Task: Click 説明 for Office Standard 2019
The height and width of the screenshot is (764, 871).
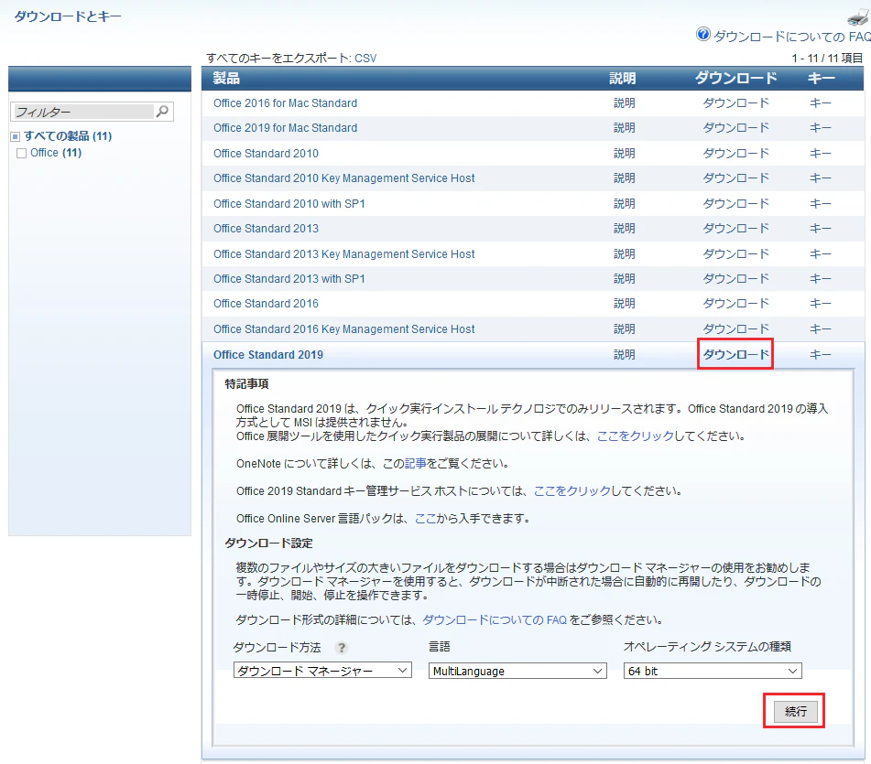Action: (624, 354)
